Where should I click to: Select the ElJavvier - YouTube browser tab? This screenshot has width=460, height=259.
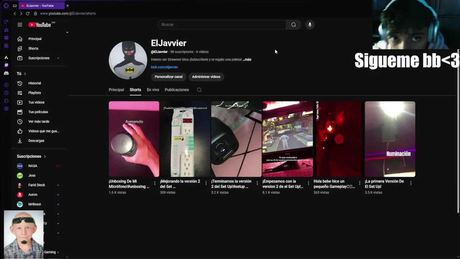(x=41, y=6)
